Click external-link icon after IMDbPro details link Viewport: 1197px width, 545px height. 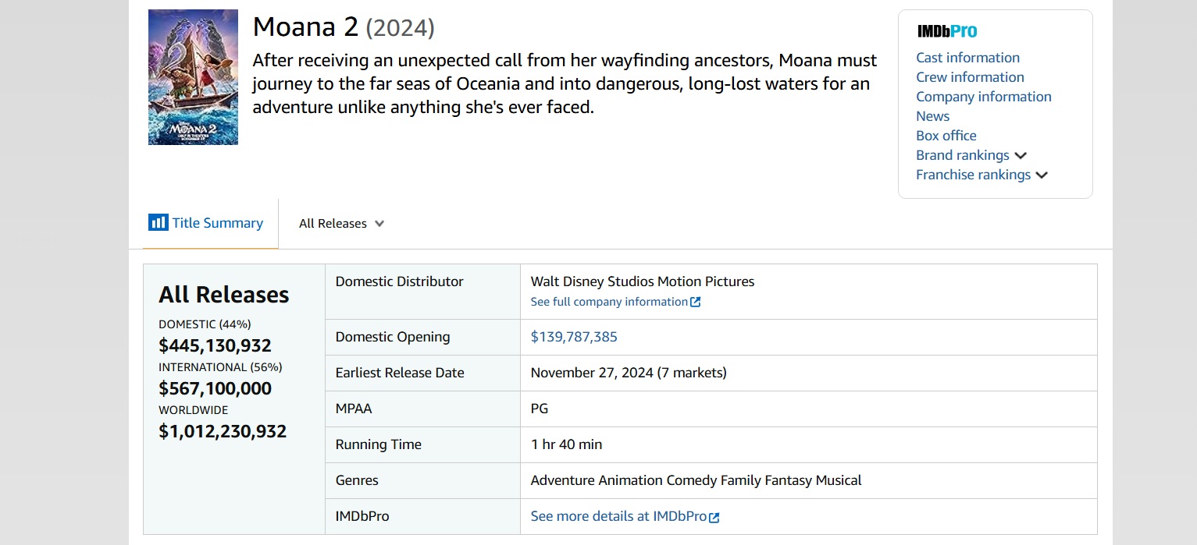coord(714,517)
